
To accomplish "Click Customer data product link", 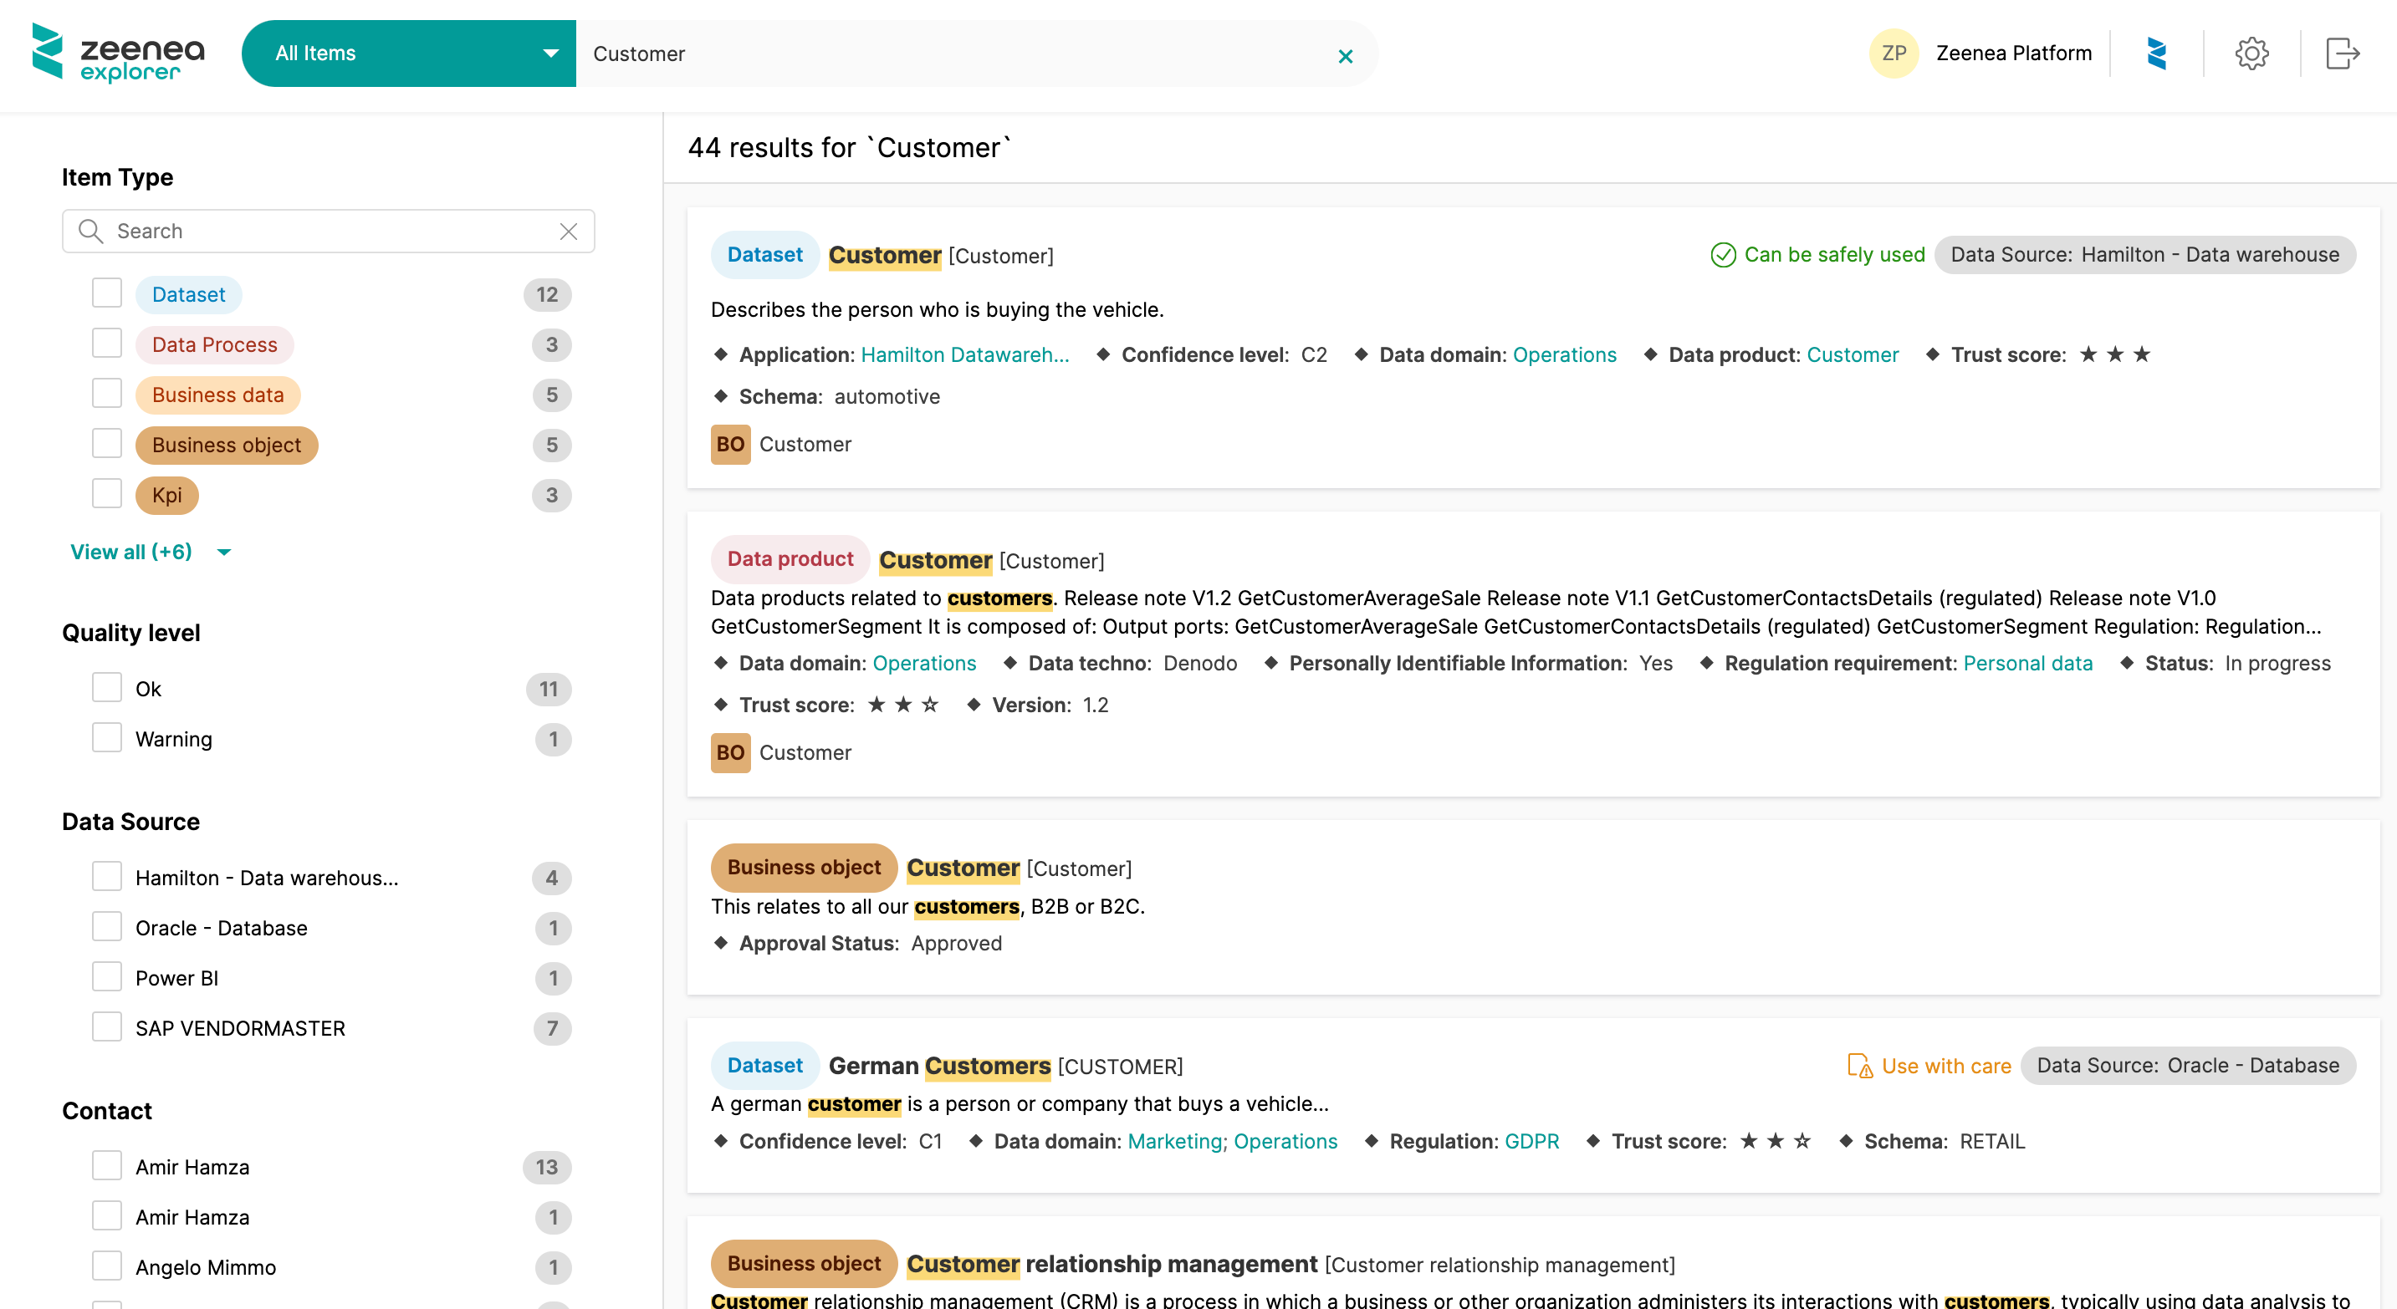I will click(1852, 355).
